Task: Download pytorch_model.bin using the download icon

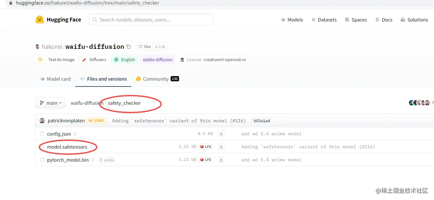Action: [x=221, y=159]
